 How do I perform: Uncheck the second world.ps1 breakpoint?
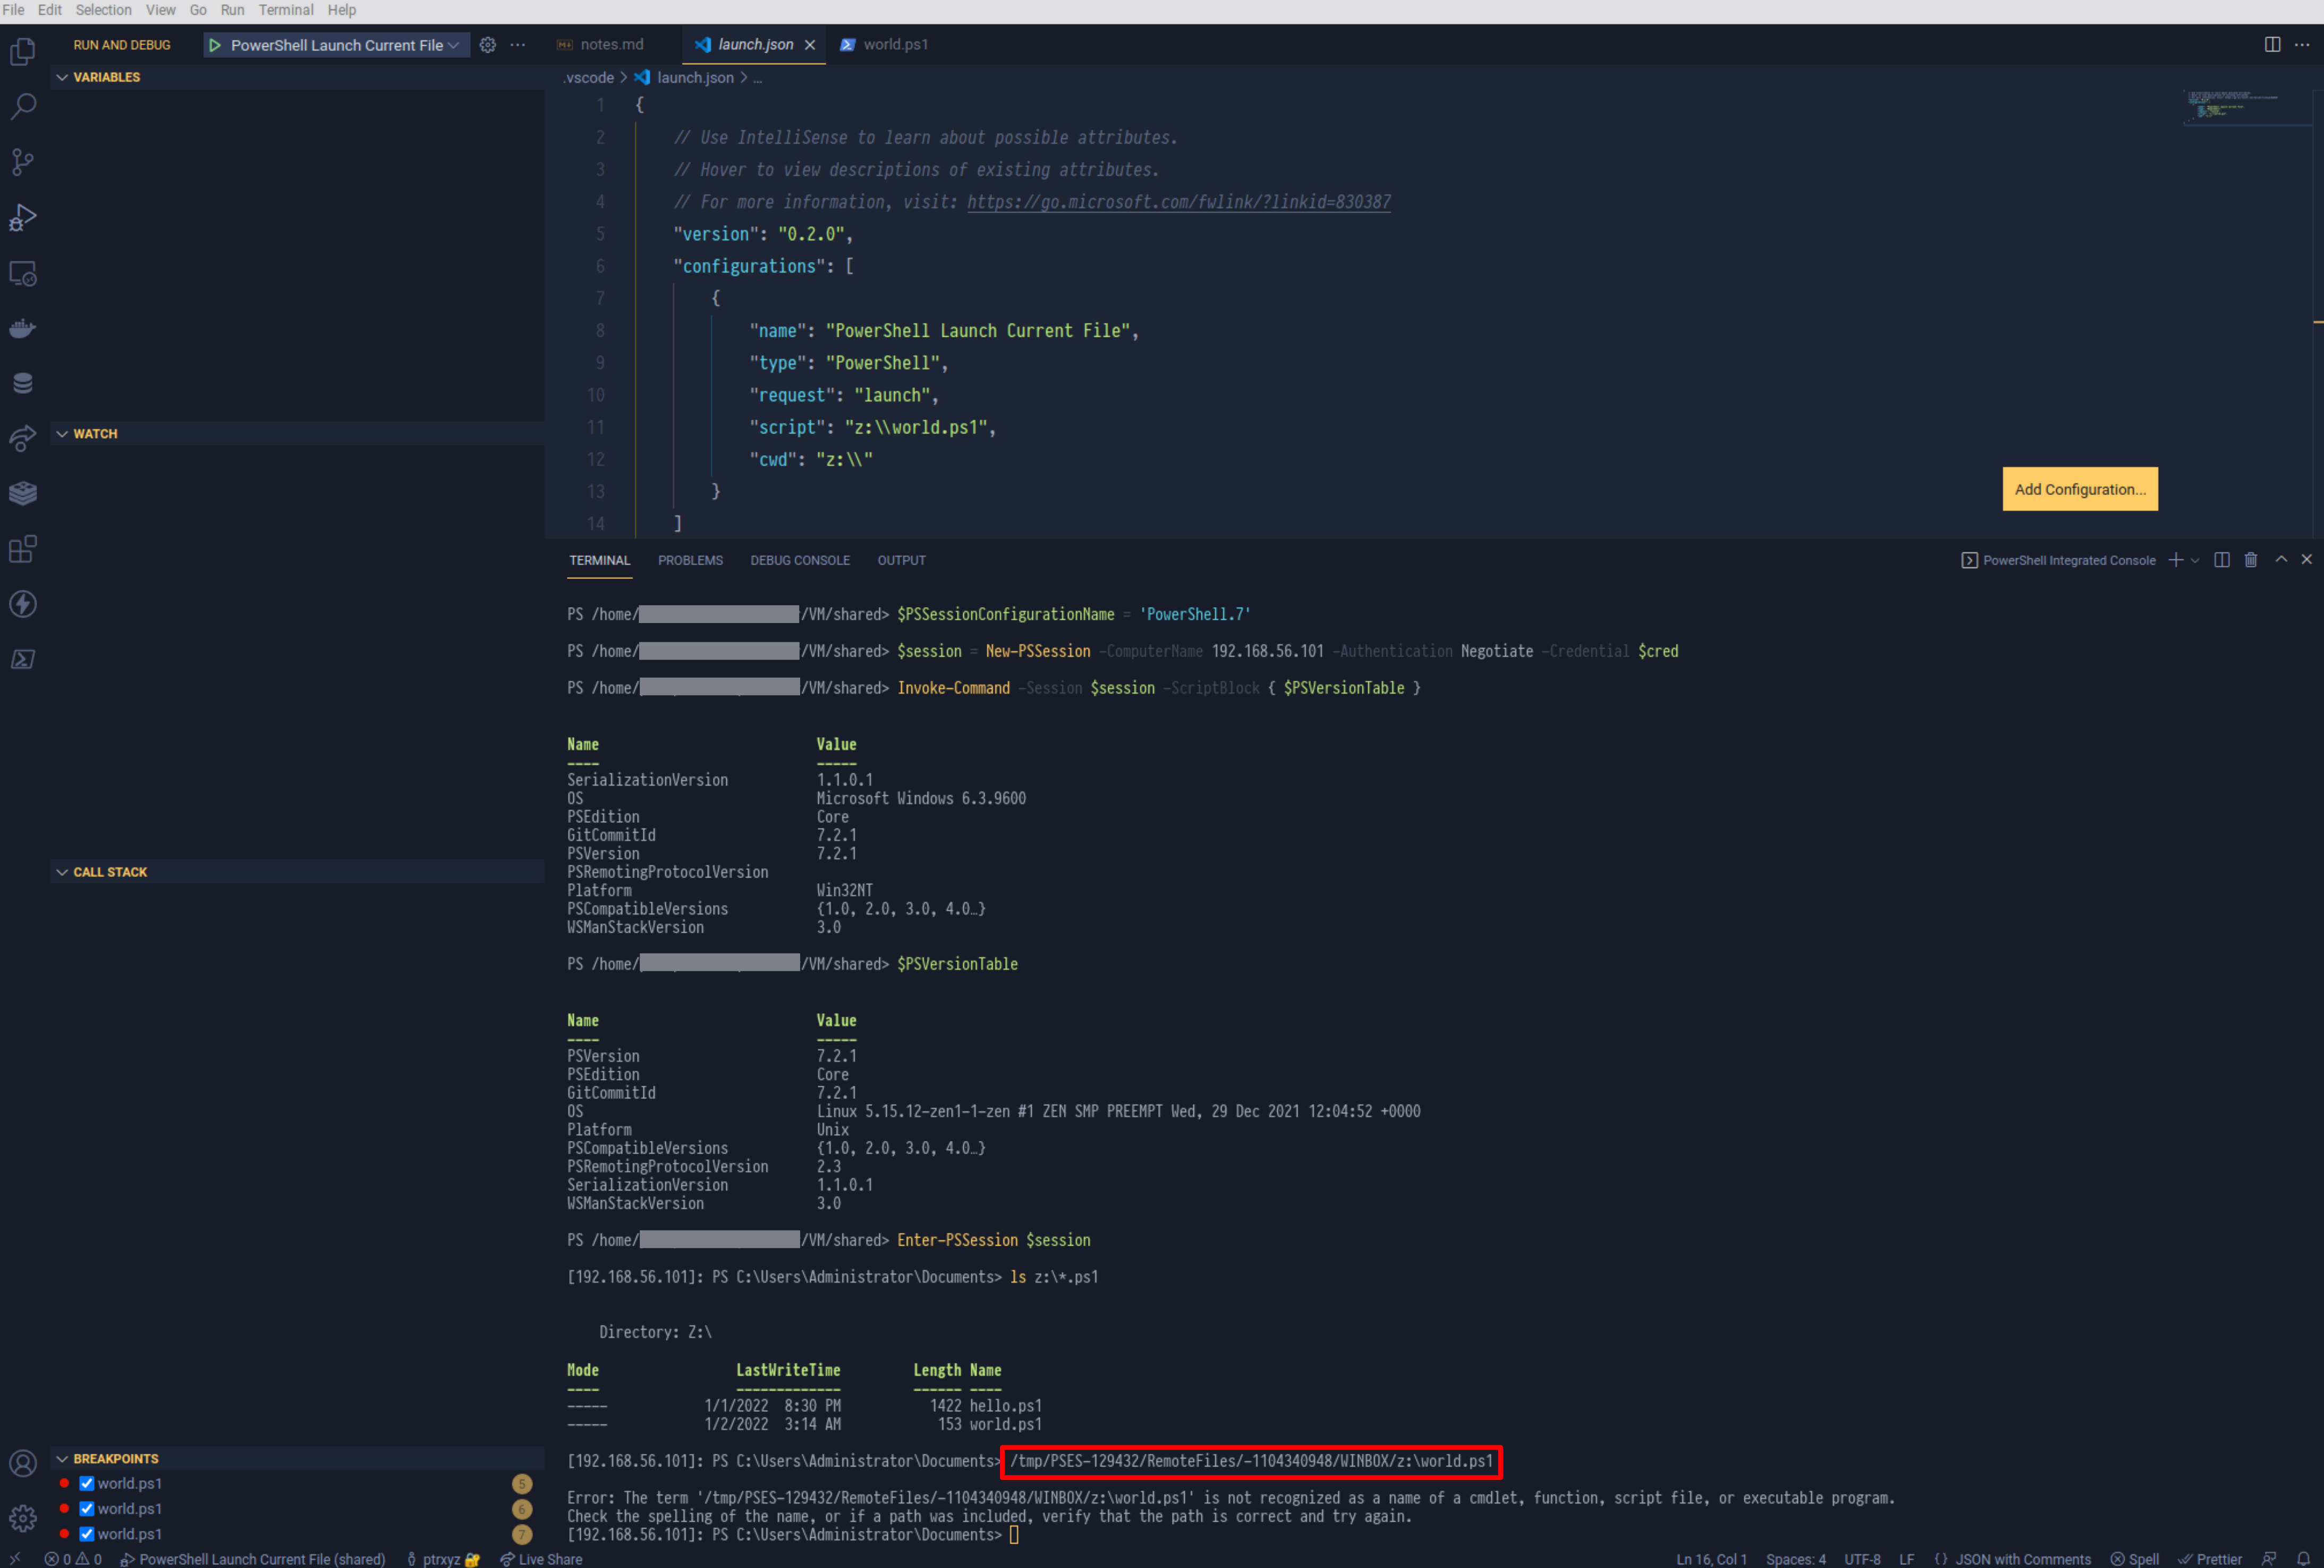(x=86, y=1508)
